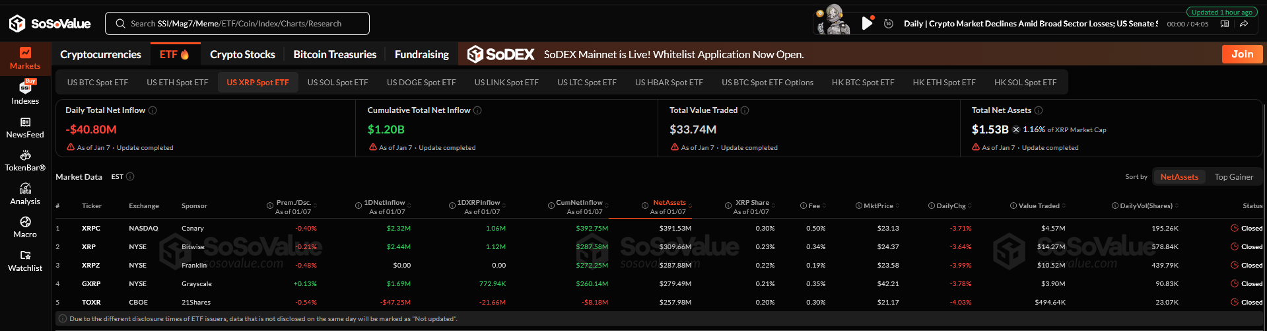Open the XRPC ticker row

[658, 228]
